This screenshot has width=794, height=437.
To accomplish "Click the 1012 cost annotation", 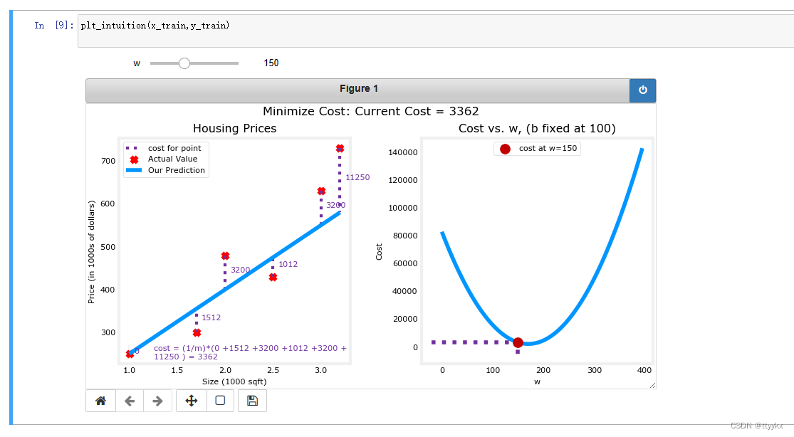I will click(x=288, y=264).
